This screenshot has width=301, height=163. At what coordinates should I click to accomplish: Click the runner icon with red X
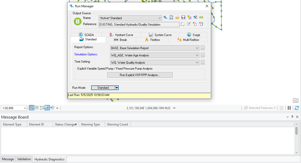(x=195, y=18)
